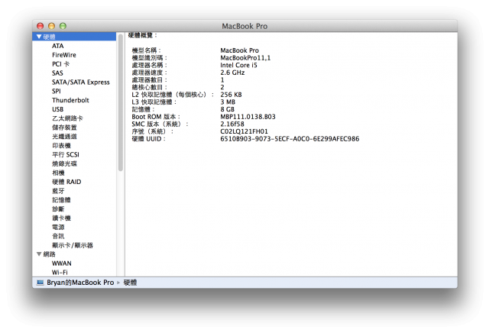Click the serial number C02LQ121FH01
Image resolution: width=489 pixels, height=333 pixels.
tap(244, 131)
